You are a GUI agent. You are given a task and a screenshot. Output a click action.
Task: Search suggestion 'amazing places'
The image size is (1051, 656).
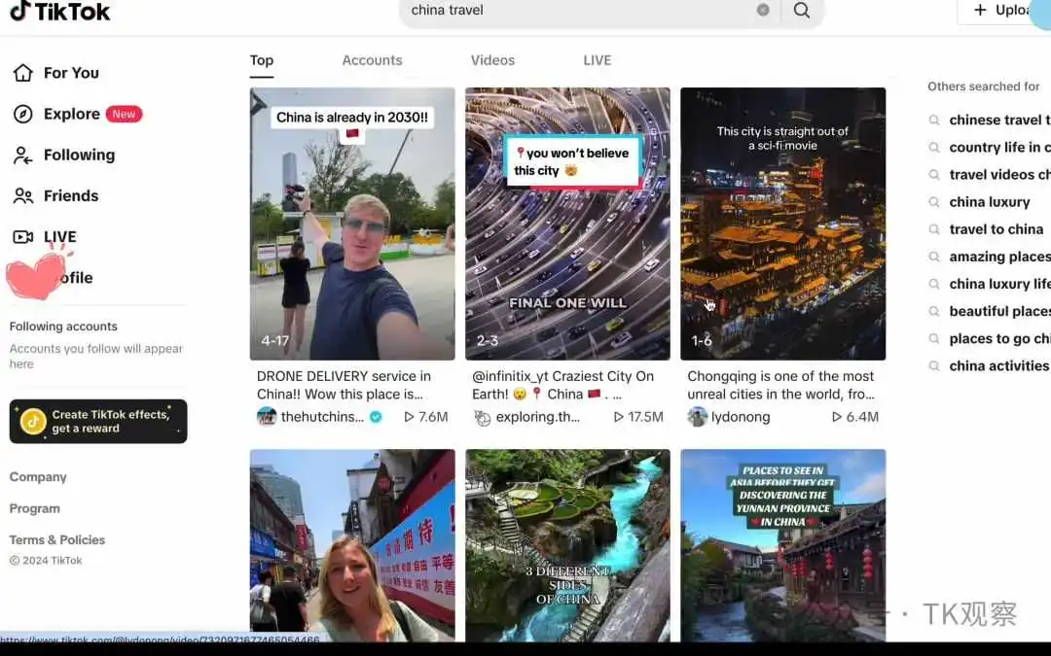(999, 257)
